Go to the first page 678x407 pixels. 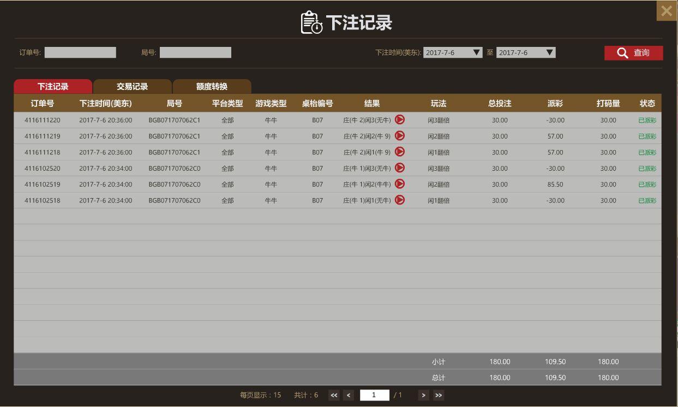coord(334,396)
